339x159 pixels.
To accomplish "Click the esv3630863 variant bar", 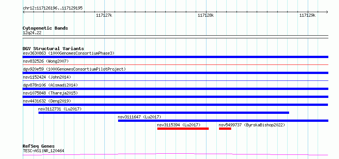I will [175, 57].
